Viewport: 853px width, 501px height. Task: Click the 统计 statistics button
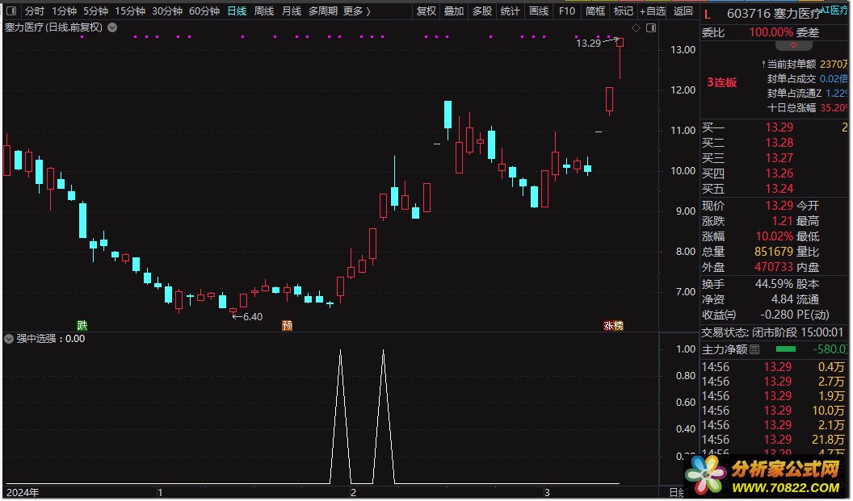pyautogui.click(x=510, y=10)
